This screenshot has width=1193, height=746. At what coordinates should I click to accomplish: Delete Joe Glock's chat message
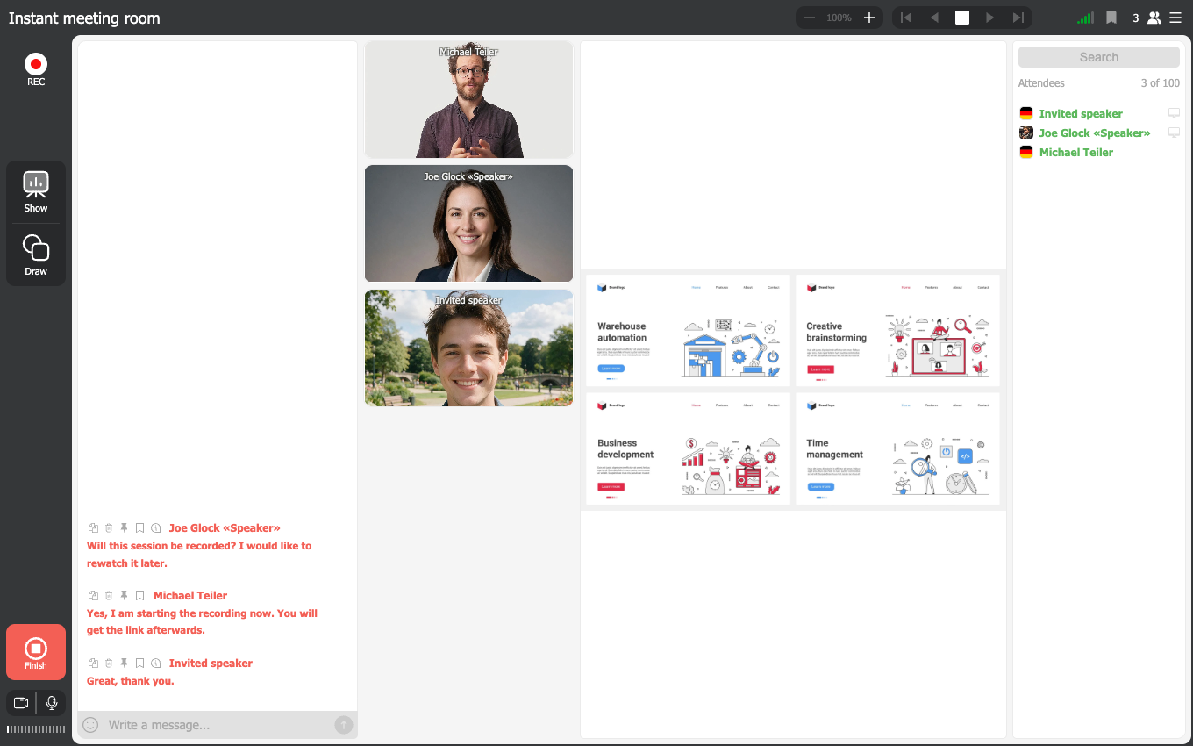click(x=109, y=527)
